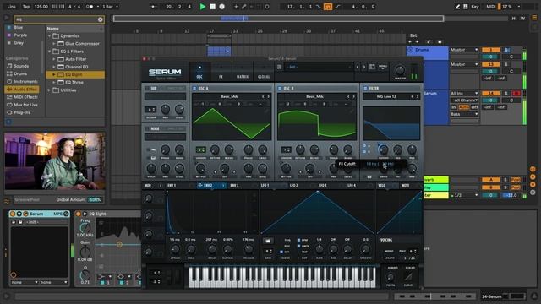Arm the Serum track record button
541x304 pixels.
[516, 94]
